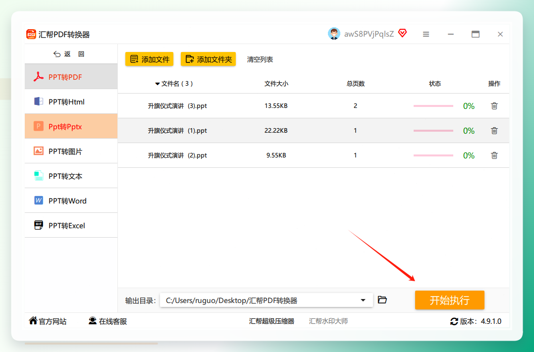Click progress bar of 升旗仪式演讲 (3).ppt

coord(433,106)
